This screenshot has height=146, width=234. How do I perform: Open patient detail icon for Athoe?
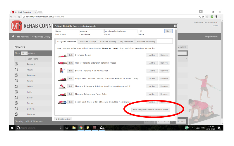coord(16,86)
